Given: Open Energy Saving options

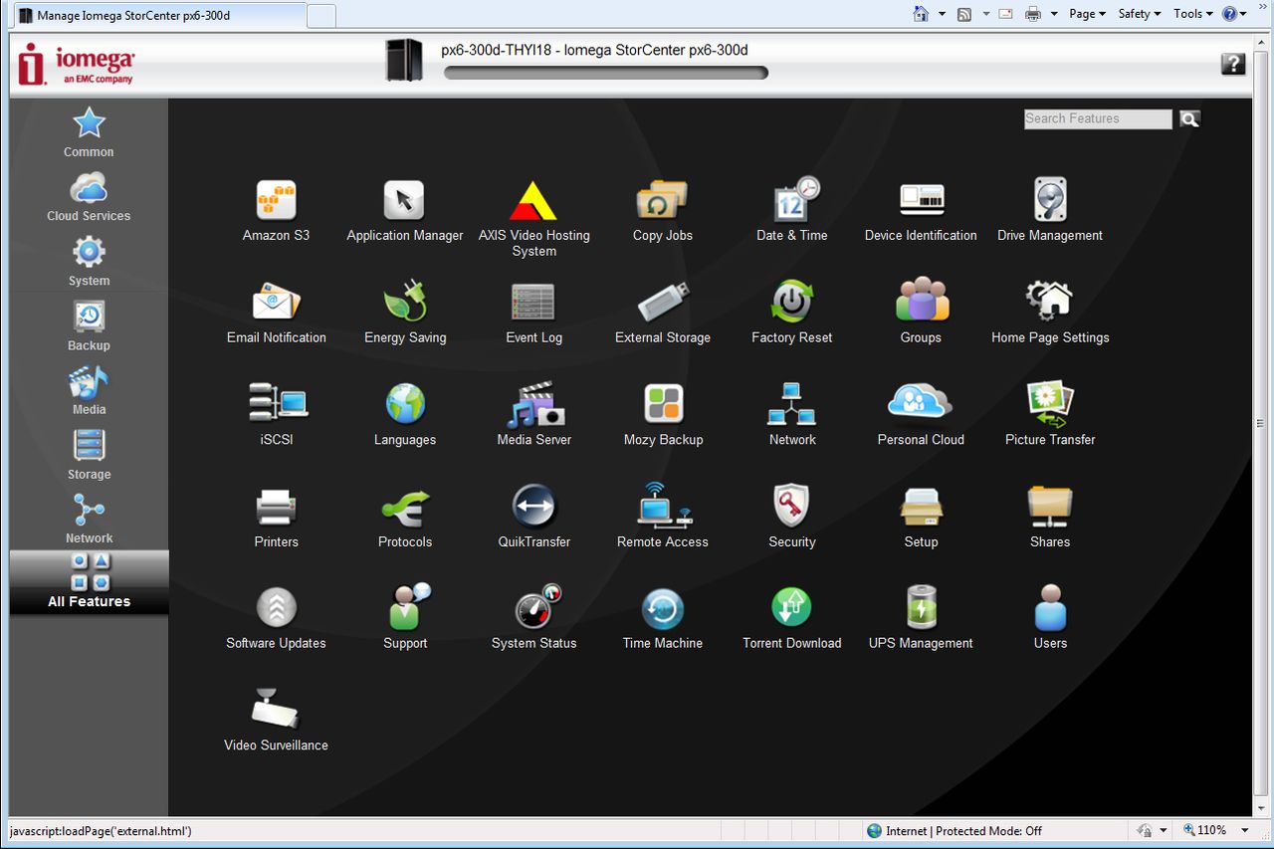Looking at the screenshot, I should 405,314.
